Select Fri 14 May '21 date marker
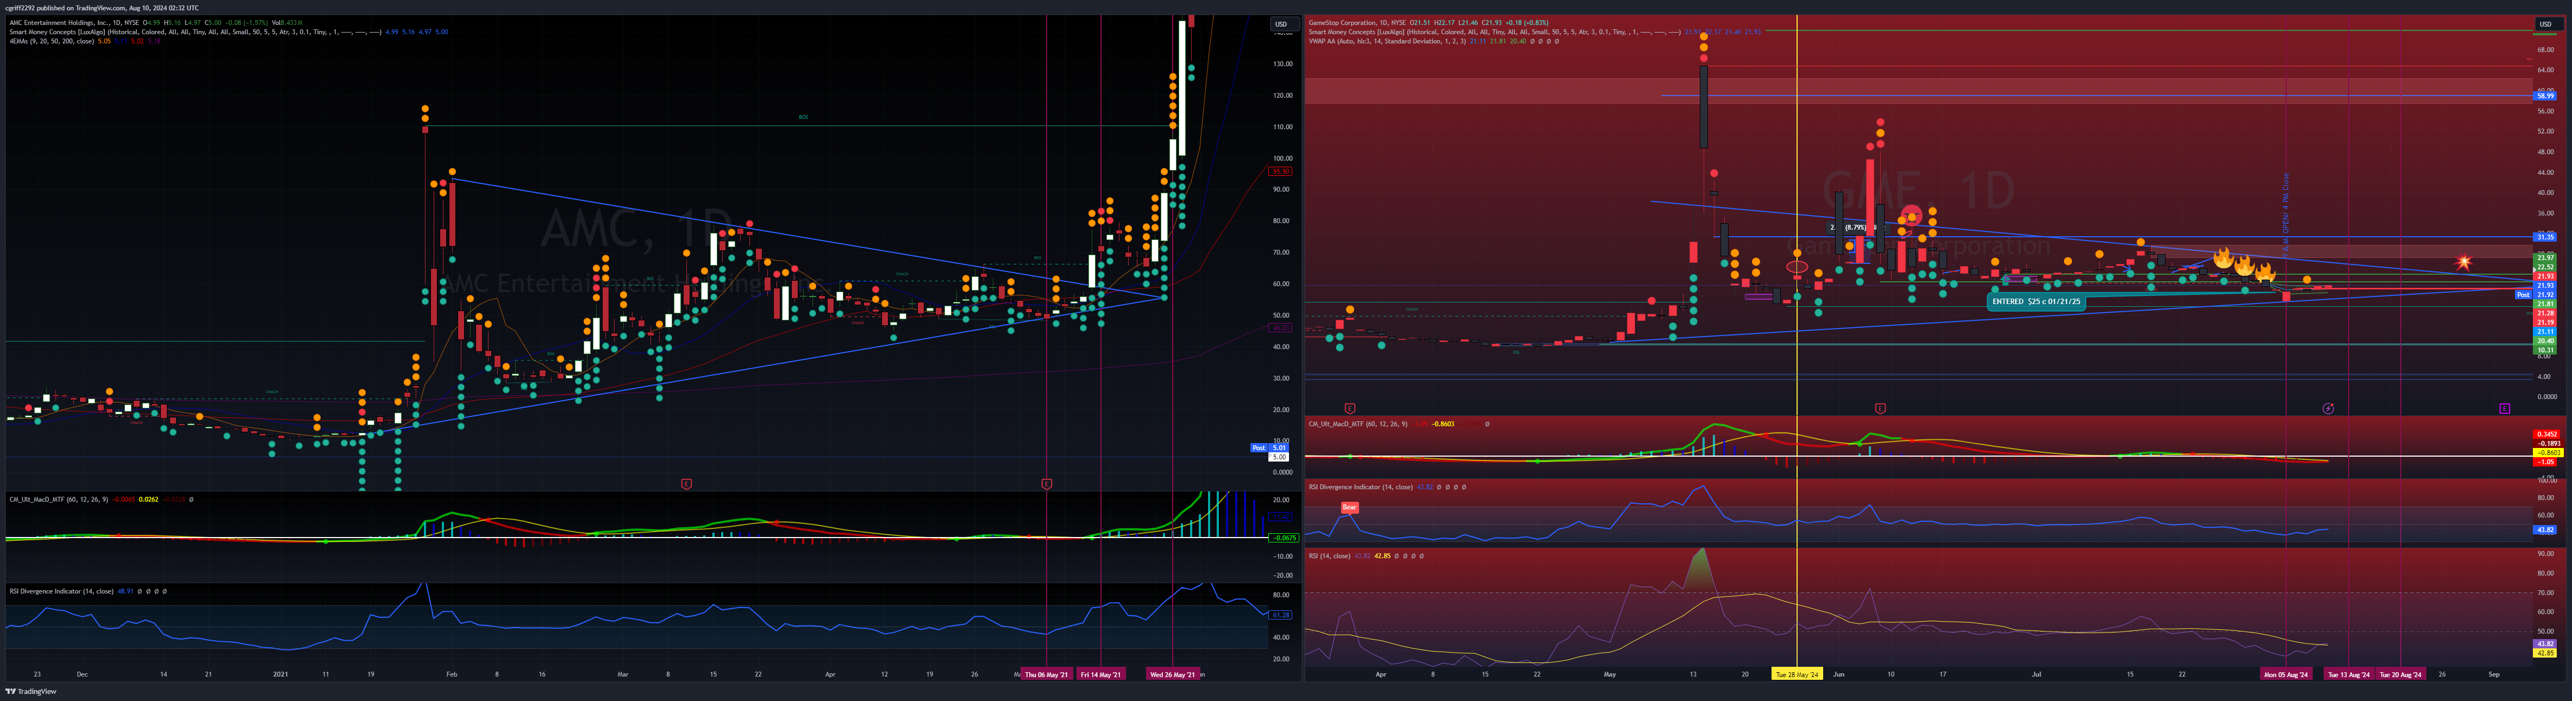2572x701 pixels. coord(1100,674)
